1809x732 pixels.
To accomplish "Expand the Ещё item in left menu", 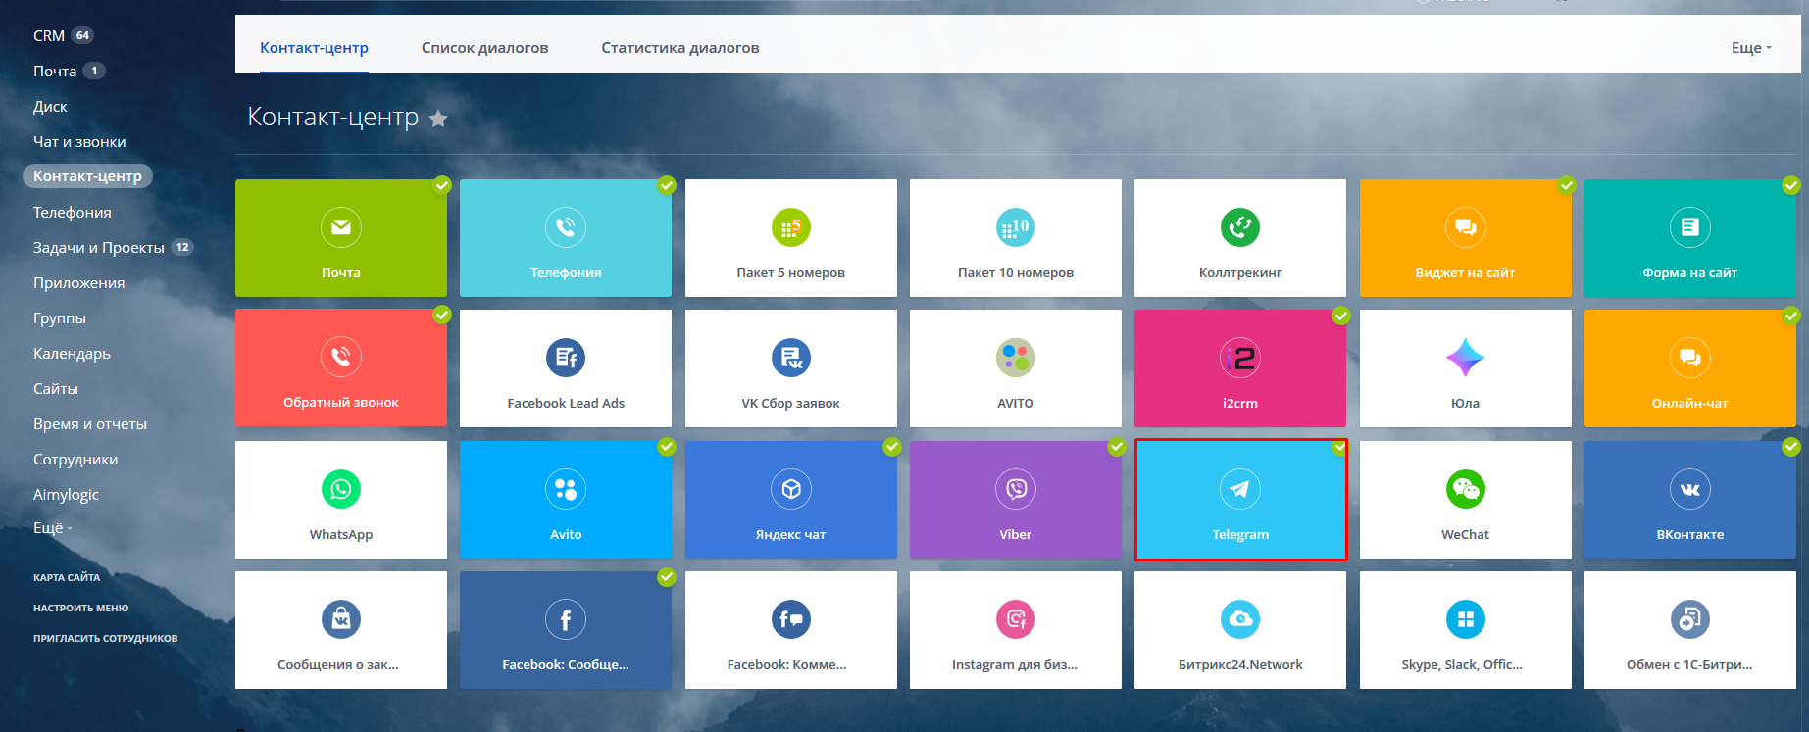I will click(53, 528).
